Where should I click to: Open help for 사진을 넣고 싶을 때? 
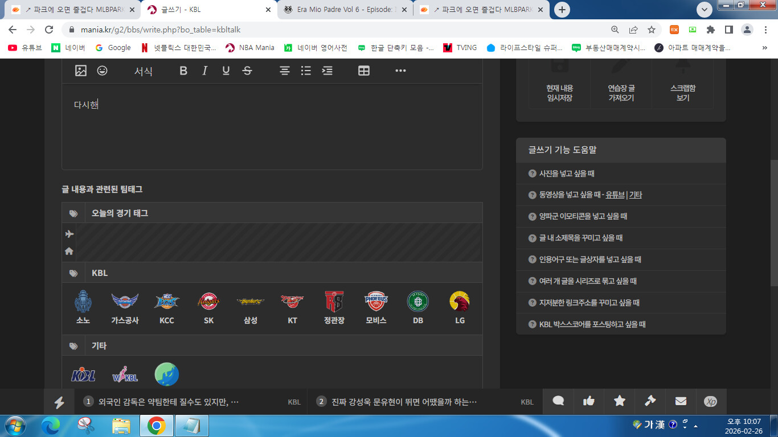pos(567,174)
